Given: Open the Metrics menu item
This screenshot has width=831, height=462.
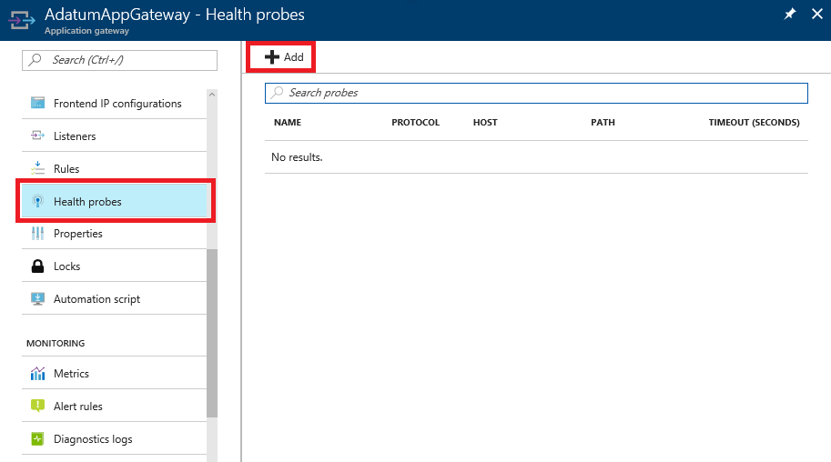Looking at the screenshot, I should point(115,374).
